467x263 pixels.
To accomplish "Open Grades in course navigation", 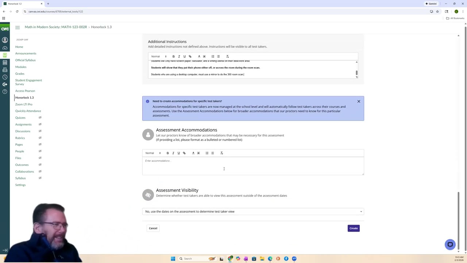I will [20, 74].
